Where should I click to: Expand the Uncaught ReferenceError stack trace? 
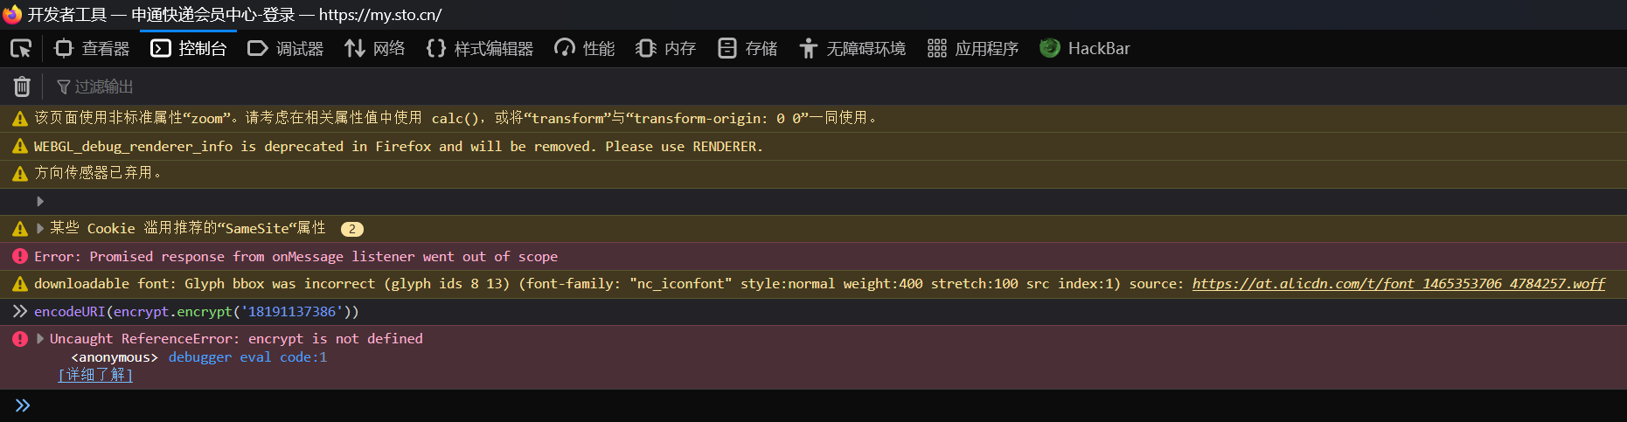pyautogui.click(x=40, y=339)
